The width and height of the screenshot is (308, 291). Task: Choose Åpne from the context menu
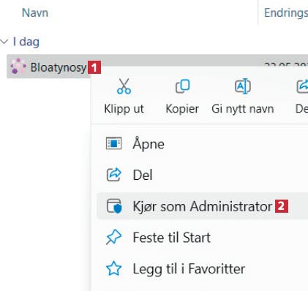[203, 143]
